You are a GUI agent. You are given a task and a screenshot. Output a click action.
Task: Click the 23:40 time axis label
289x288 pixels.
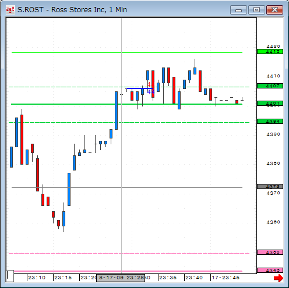tap(194, 278)
